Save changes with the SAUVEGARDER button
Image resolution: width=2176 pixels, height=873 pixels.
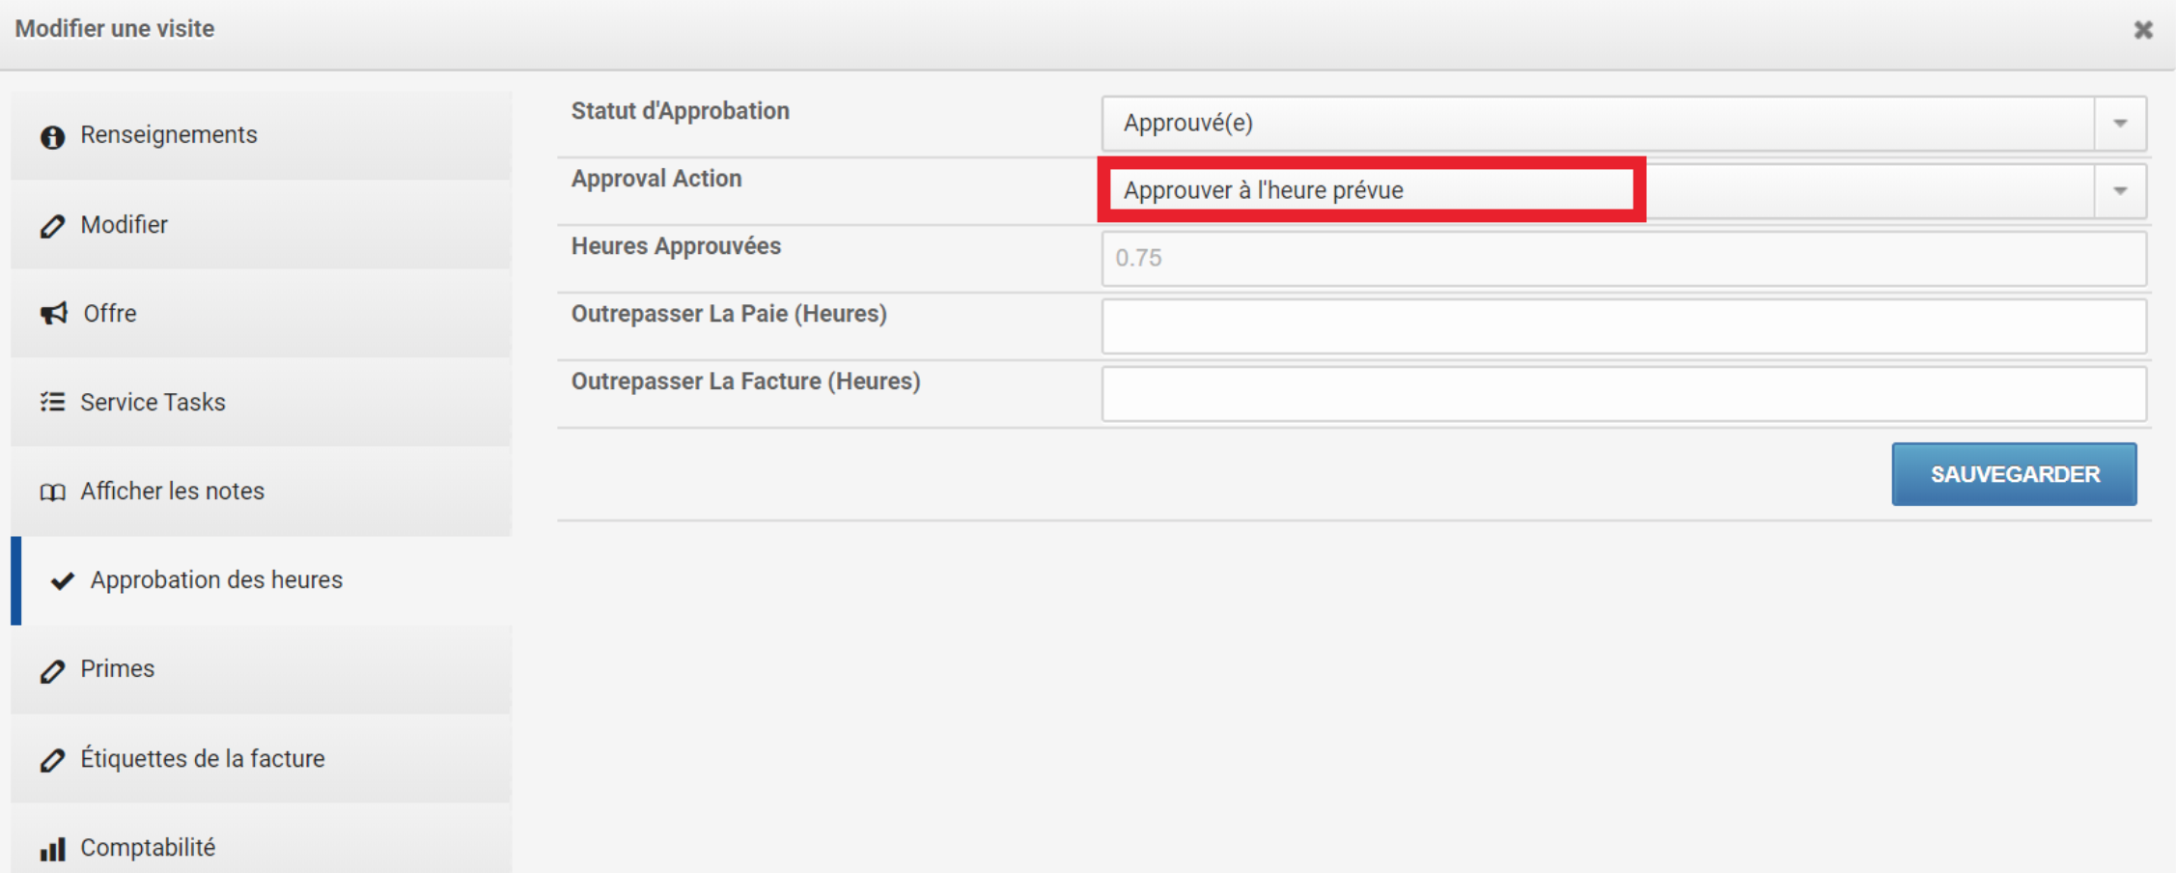tap(2014, 474)
